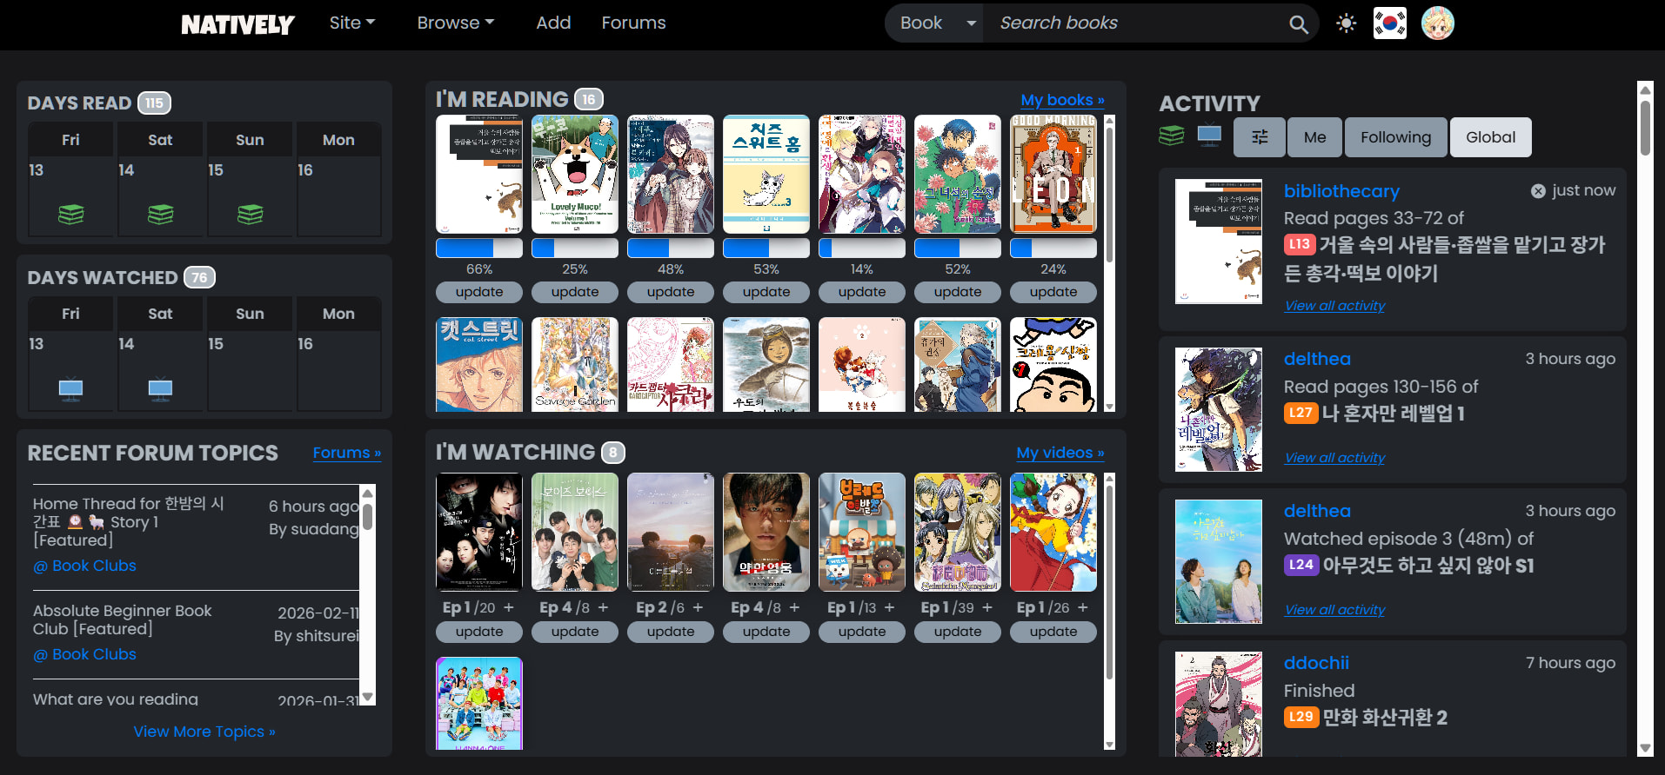Viewport: 1665px width, 775px height.
Task: Click the monitor icon on Saturday 14 watched
Action: [x=160, y=387]
